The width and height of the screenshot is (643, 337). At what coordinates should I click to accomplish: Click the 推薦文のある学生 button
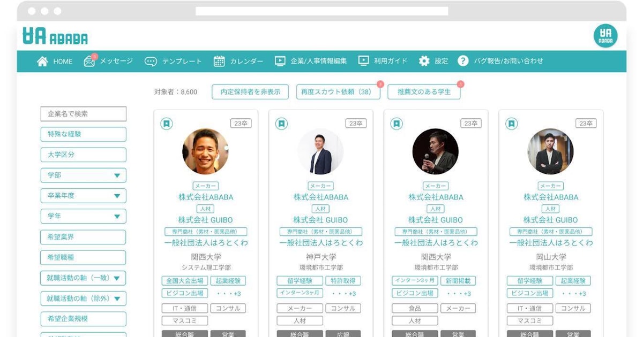(424, 92)
